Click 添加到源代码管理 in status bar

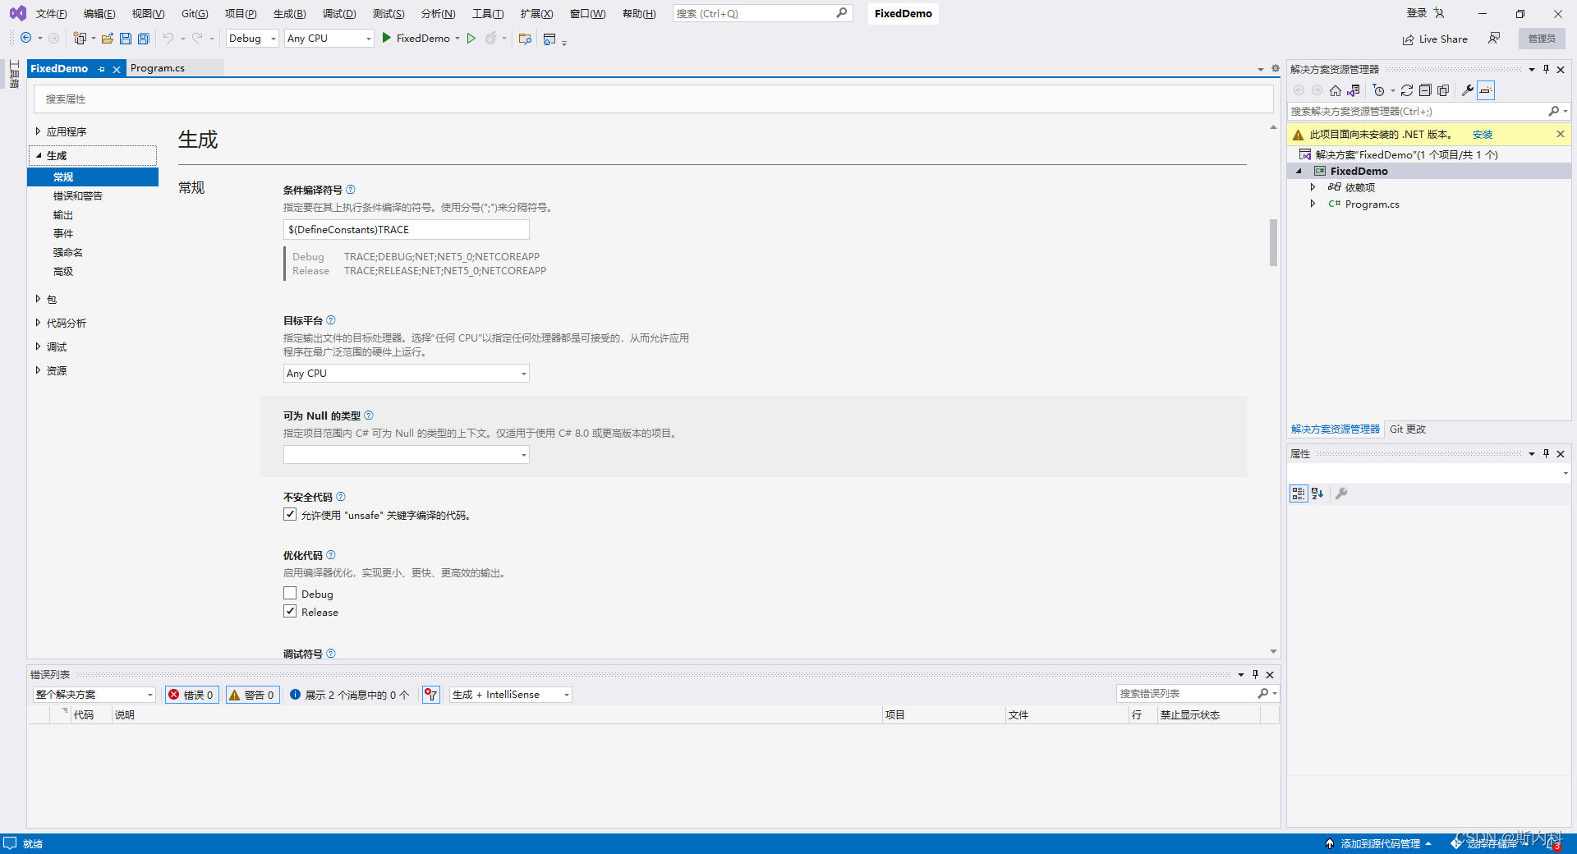tap(1380, 843)
